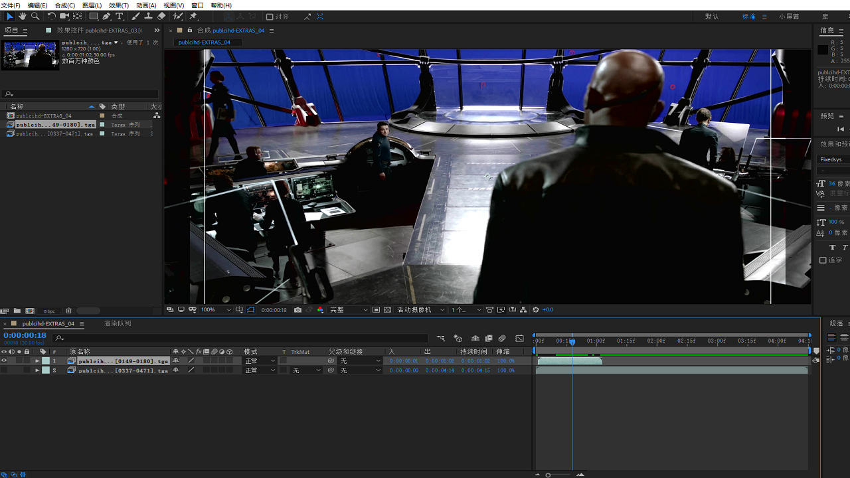Enable motion blur switch in timeline header
The image size is (850, 478).
point(502,339)
